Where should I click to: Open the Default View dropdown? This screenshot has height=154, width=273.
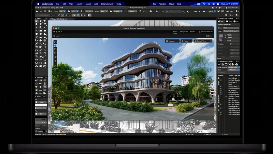203,41
